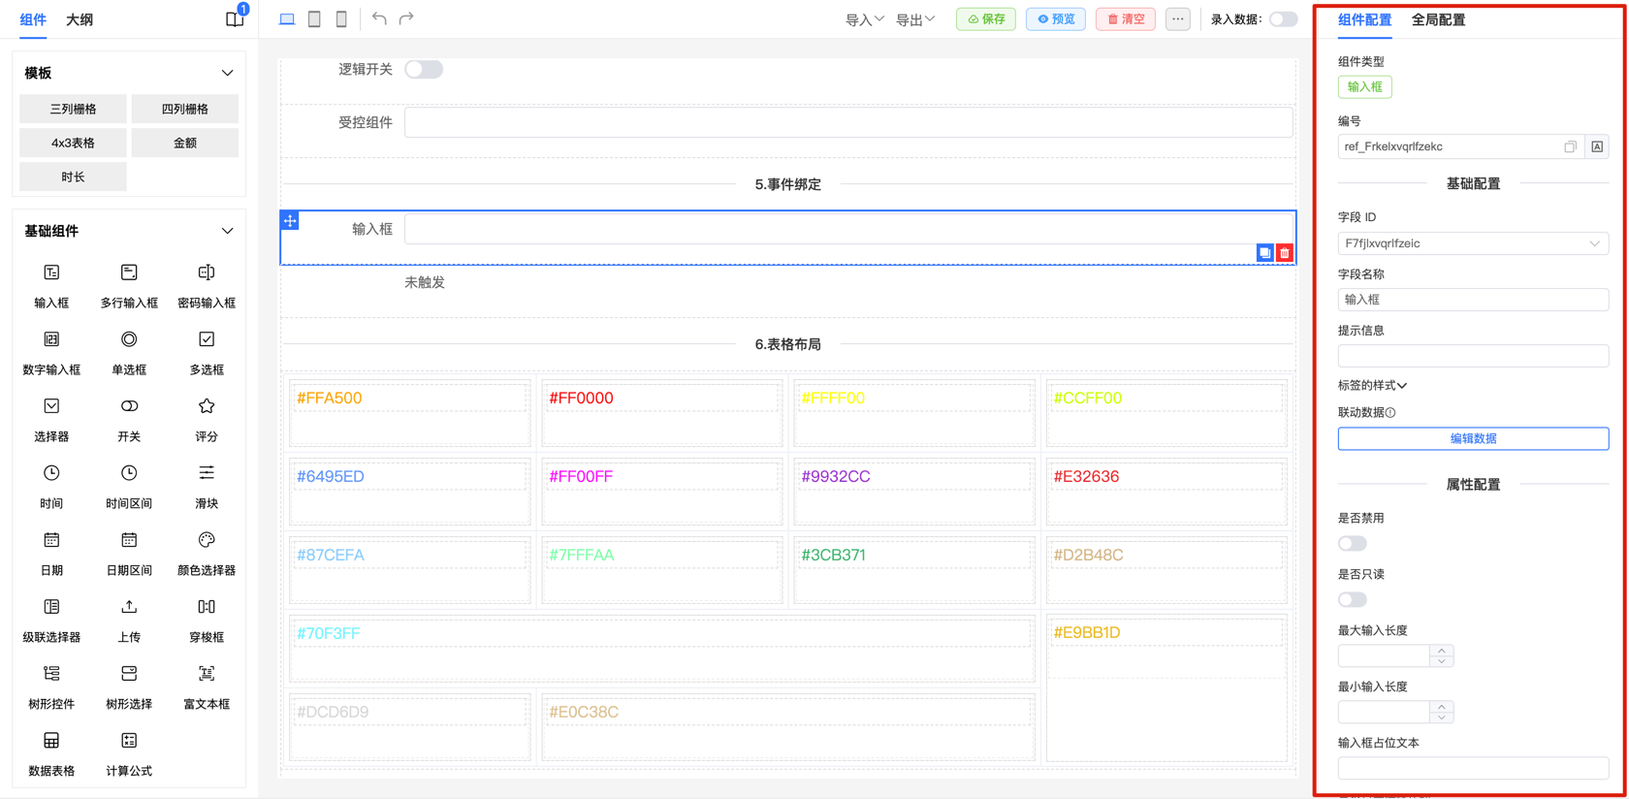
Task: Open the 组件配置 tab
Action: 1364,19
